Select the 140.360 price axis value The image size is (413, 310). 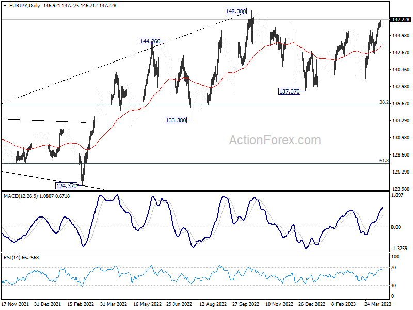tap(401, 70)
